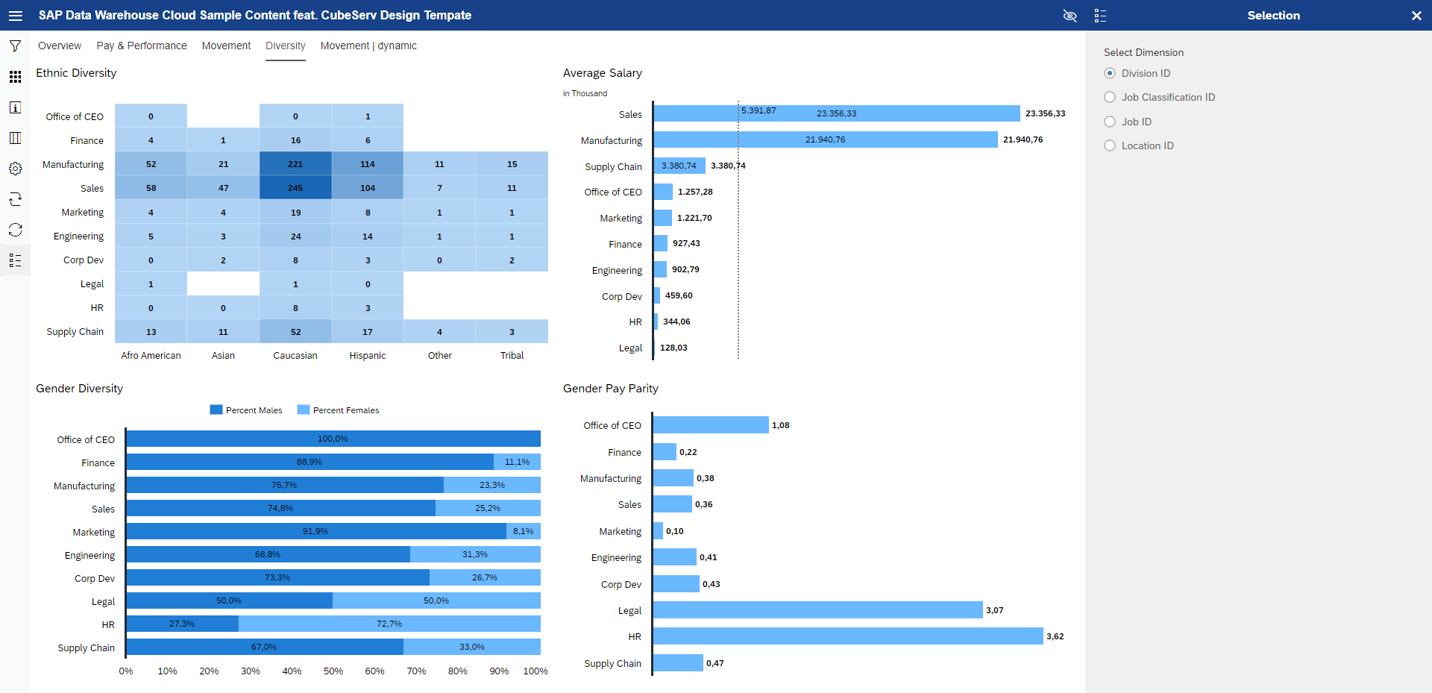Select the Job Classification ID radio button
The height and width of the screenshot is (693, 1432).
coord(1110,97)
